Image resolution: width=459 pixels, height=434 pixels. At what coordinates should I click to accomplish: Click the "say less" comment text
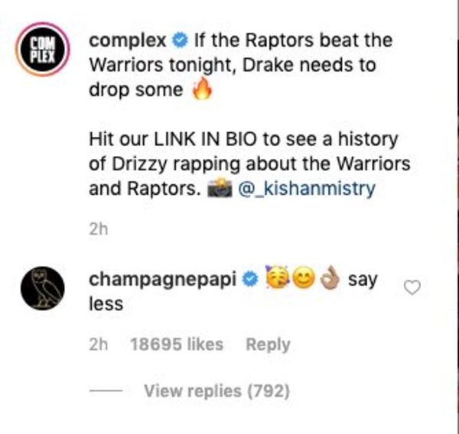pos(233,292)
